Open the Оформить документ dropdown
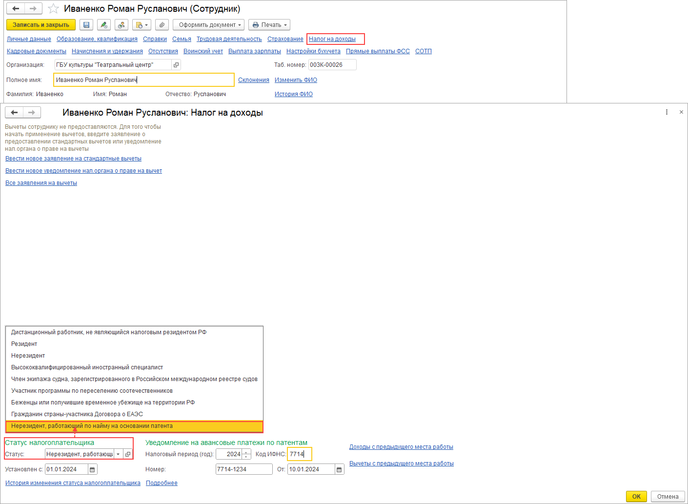 [x=209, y=25]
